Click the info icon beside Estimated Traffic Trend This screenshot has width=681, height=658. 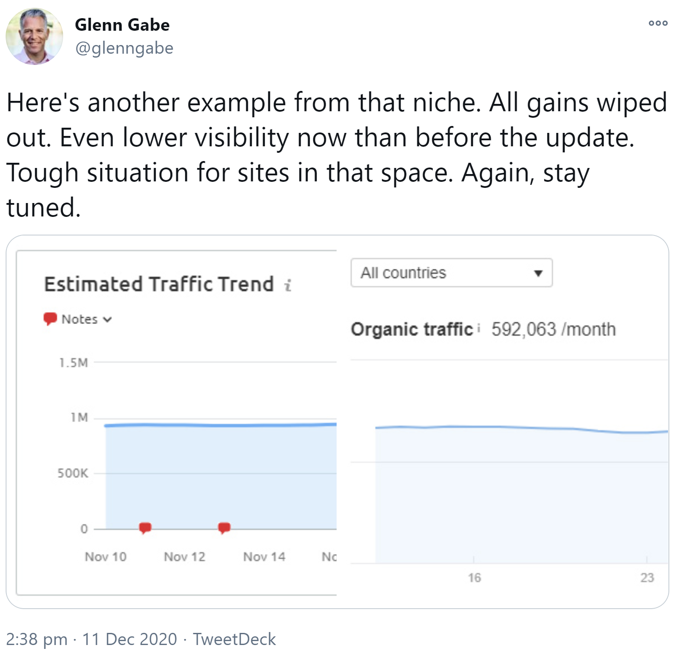286,286
